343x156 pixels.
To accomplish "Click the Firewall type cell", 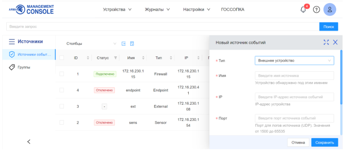I will (161, 74).
